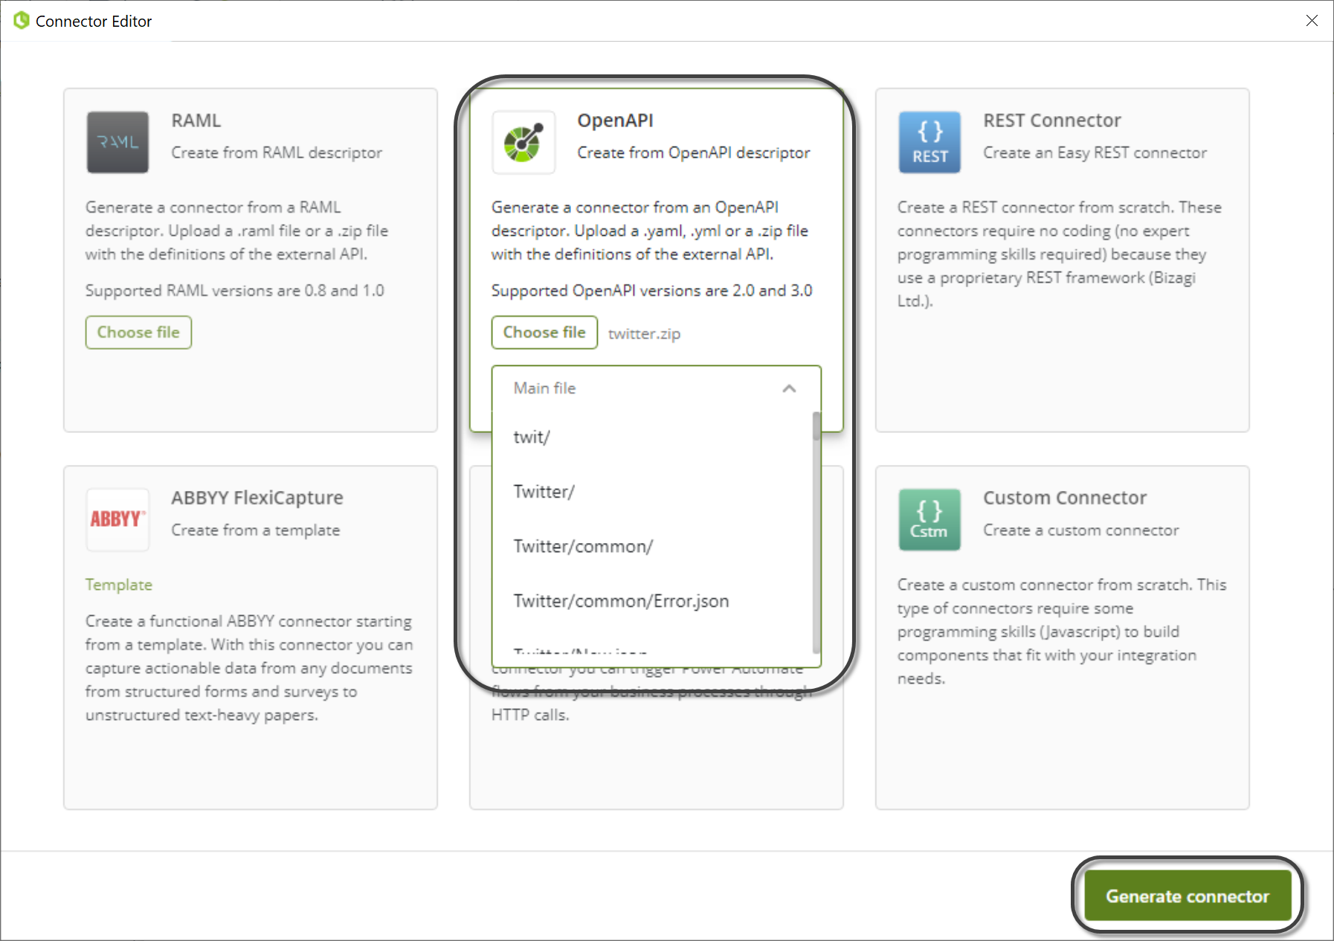Select the REST Connector card title
The image size is (1334, 941).
[x=1052, y=121]
